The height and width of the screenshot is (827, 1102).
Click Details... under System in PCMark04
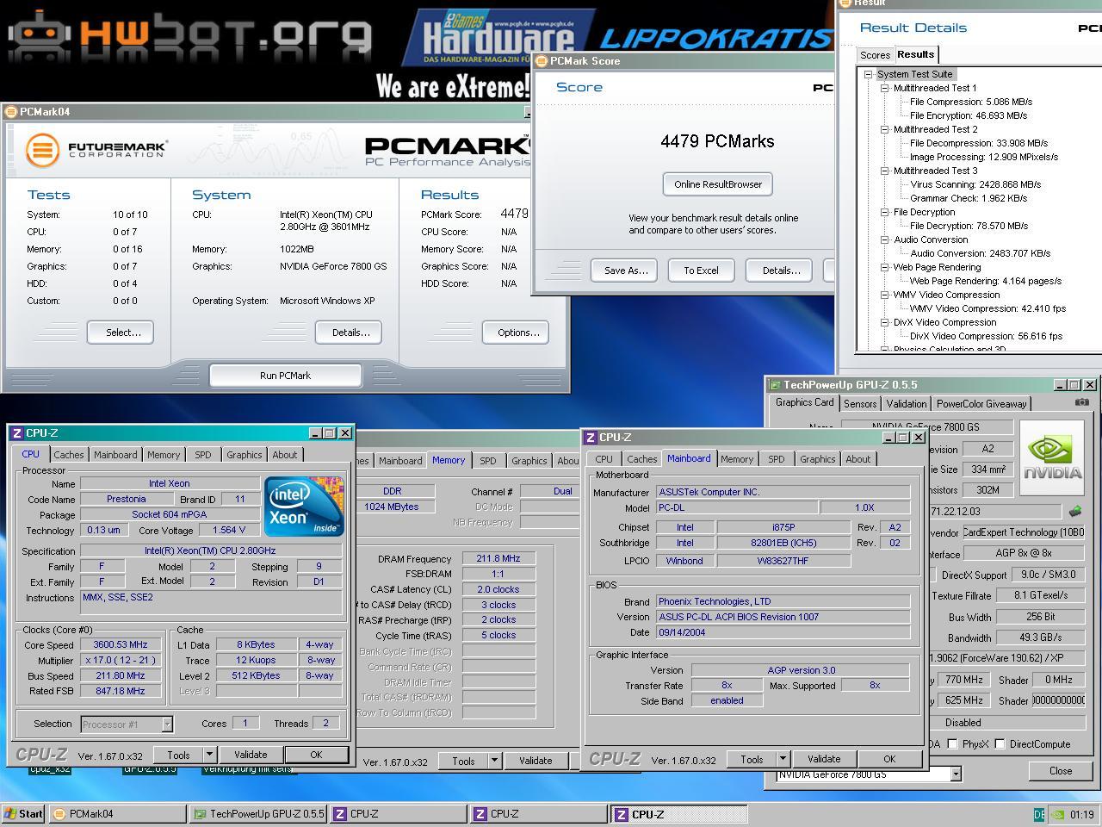348,333
